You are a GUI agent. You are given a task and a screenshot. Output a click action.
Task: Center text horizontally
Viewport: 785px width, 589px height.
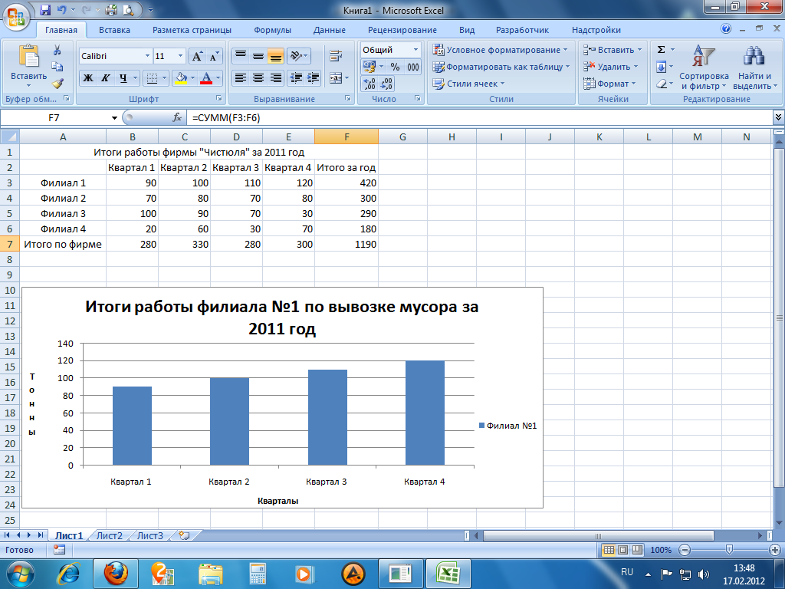(x=258, y=77)
